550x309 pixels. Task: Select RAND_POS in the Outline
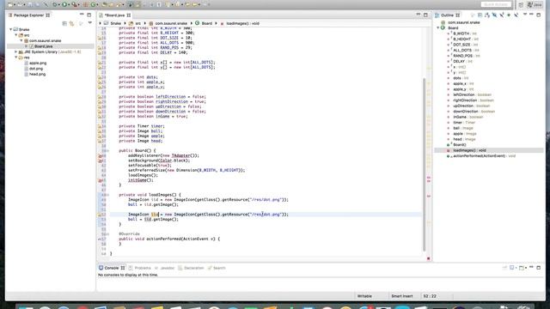[x=462, y=56]
